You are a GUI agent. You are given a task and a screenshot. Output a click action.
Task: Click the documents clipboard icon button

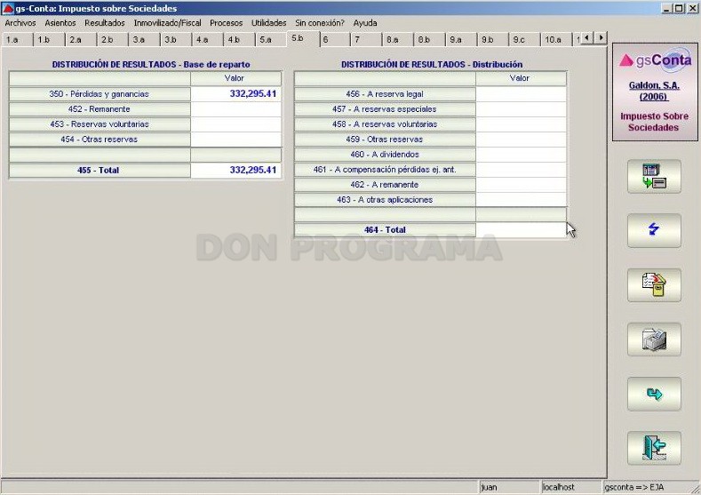654,285
